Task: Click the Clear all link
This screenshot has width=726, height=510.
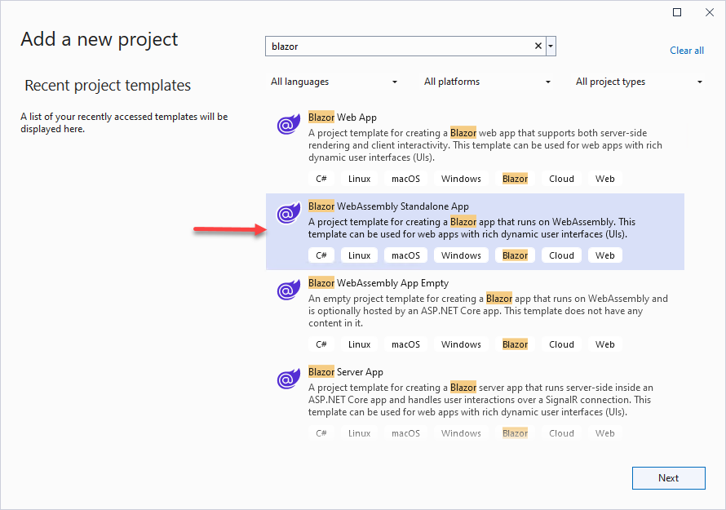Action: click(x=687, y=51)
